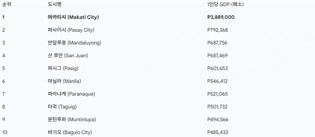The height and width of the screenshot is (137, 315).
Task: Click the P494,566 GDP value
Action: (x=218, y=119)
